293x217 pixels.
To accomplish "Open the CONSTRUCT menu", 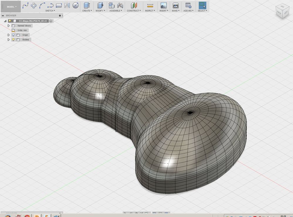I will click(134, 11).
